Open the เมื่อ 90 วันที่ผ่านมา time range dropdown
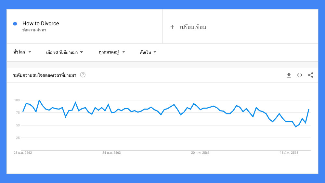 point(64,52)
